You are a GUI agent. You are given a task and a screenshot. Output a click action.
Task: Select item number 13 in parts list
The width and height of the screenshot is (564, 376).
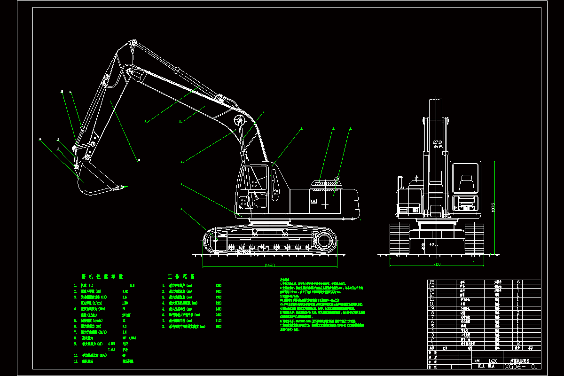click(x=432, y=290)
